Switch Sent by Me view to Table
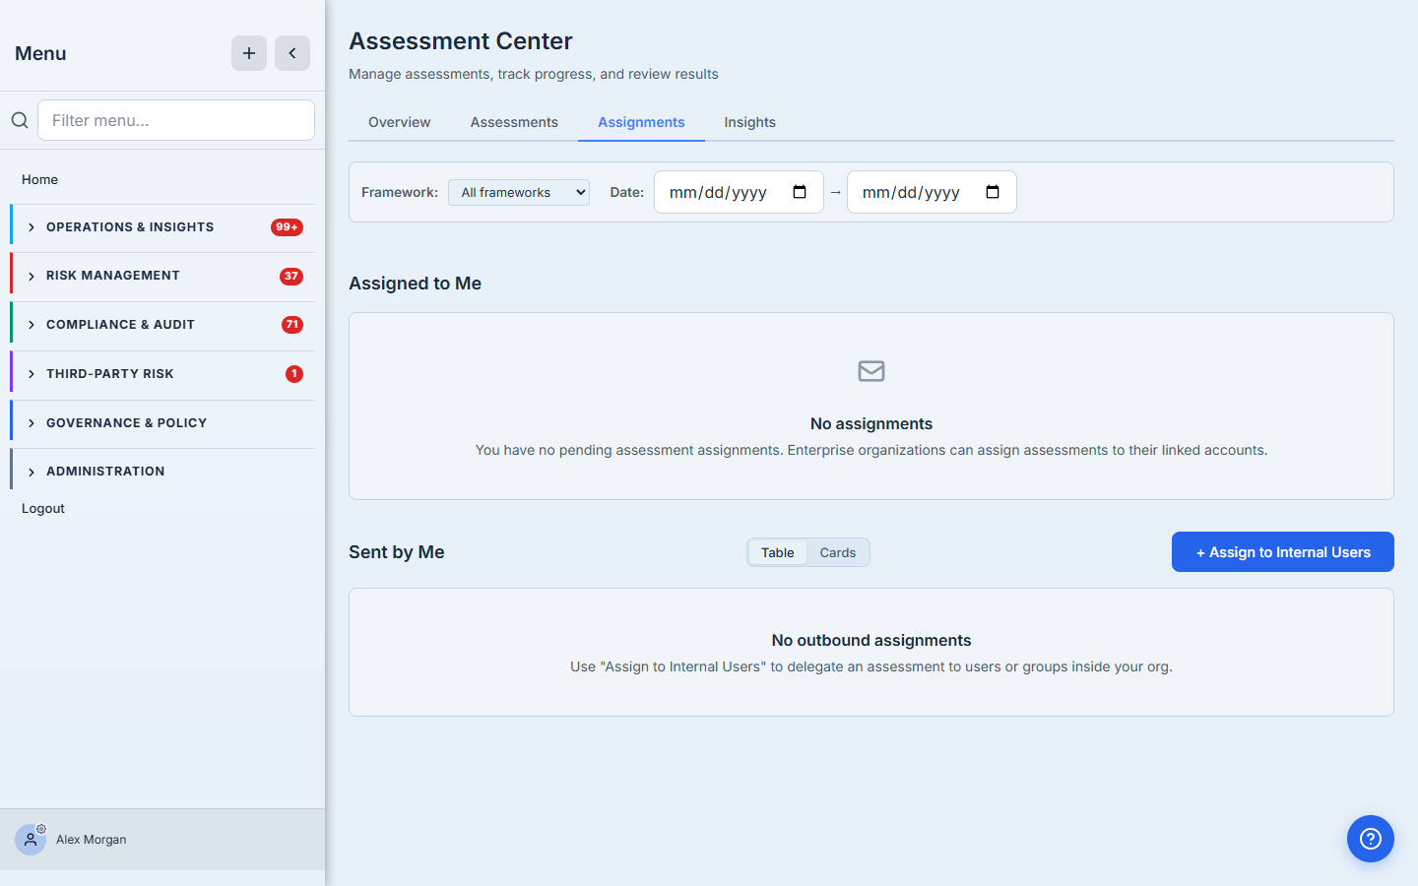The height and width of the screenshot is (886, 1418). tap(778, 552)
